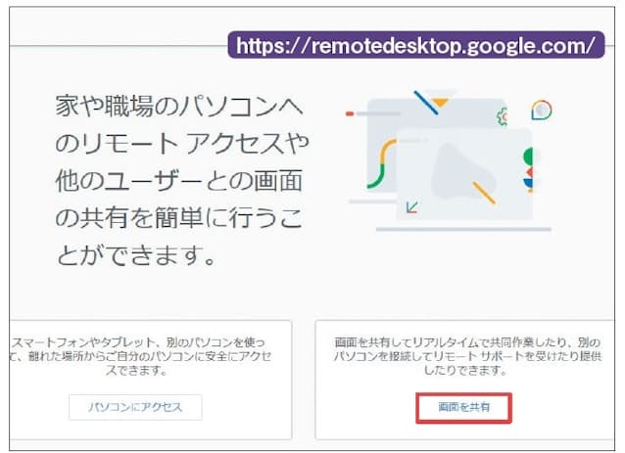Click the yellow diagonal line on gray blob
Screen dimensions: 625x453
484,192
